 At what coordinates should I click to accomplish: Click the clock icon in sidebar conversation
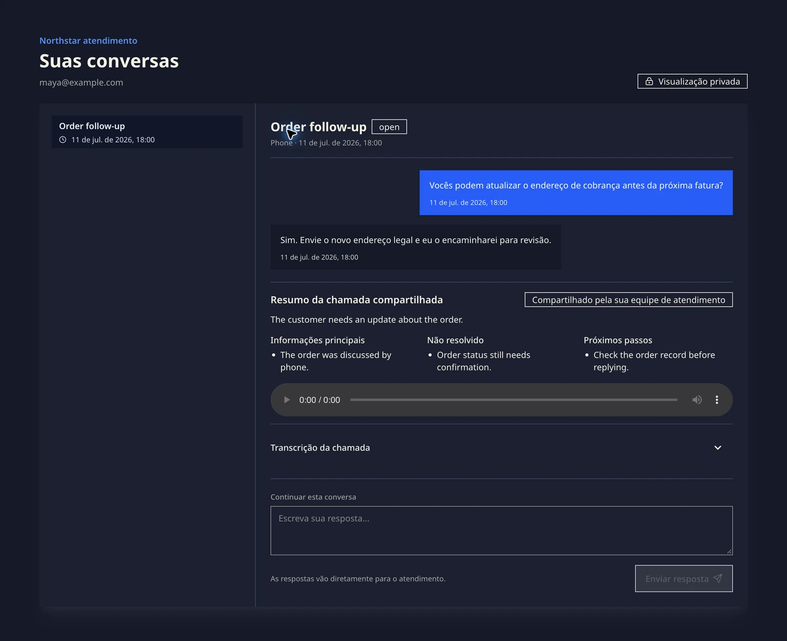63,140
